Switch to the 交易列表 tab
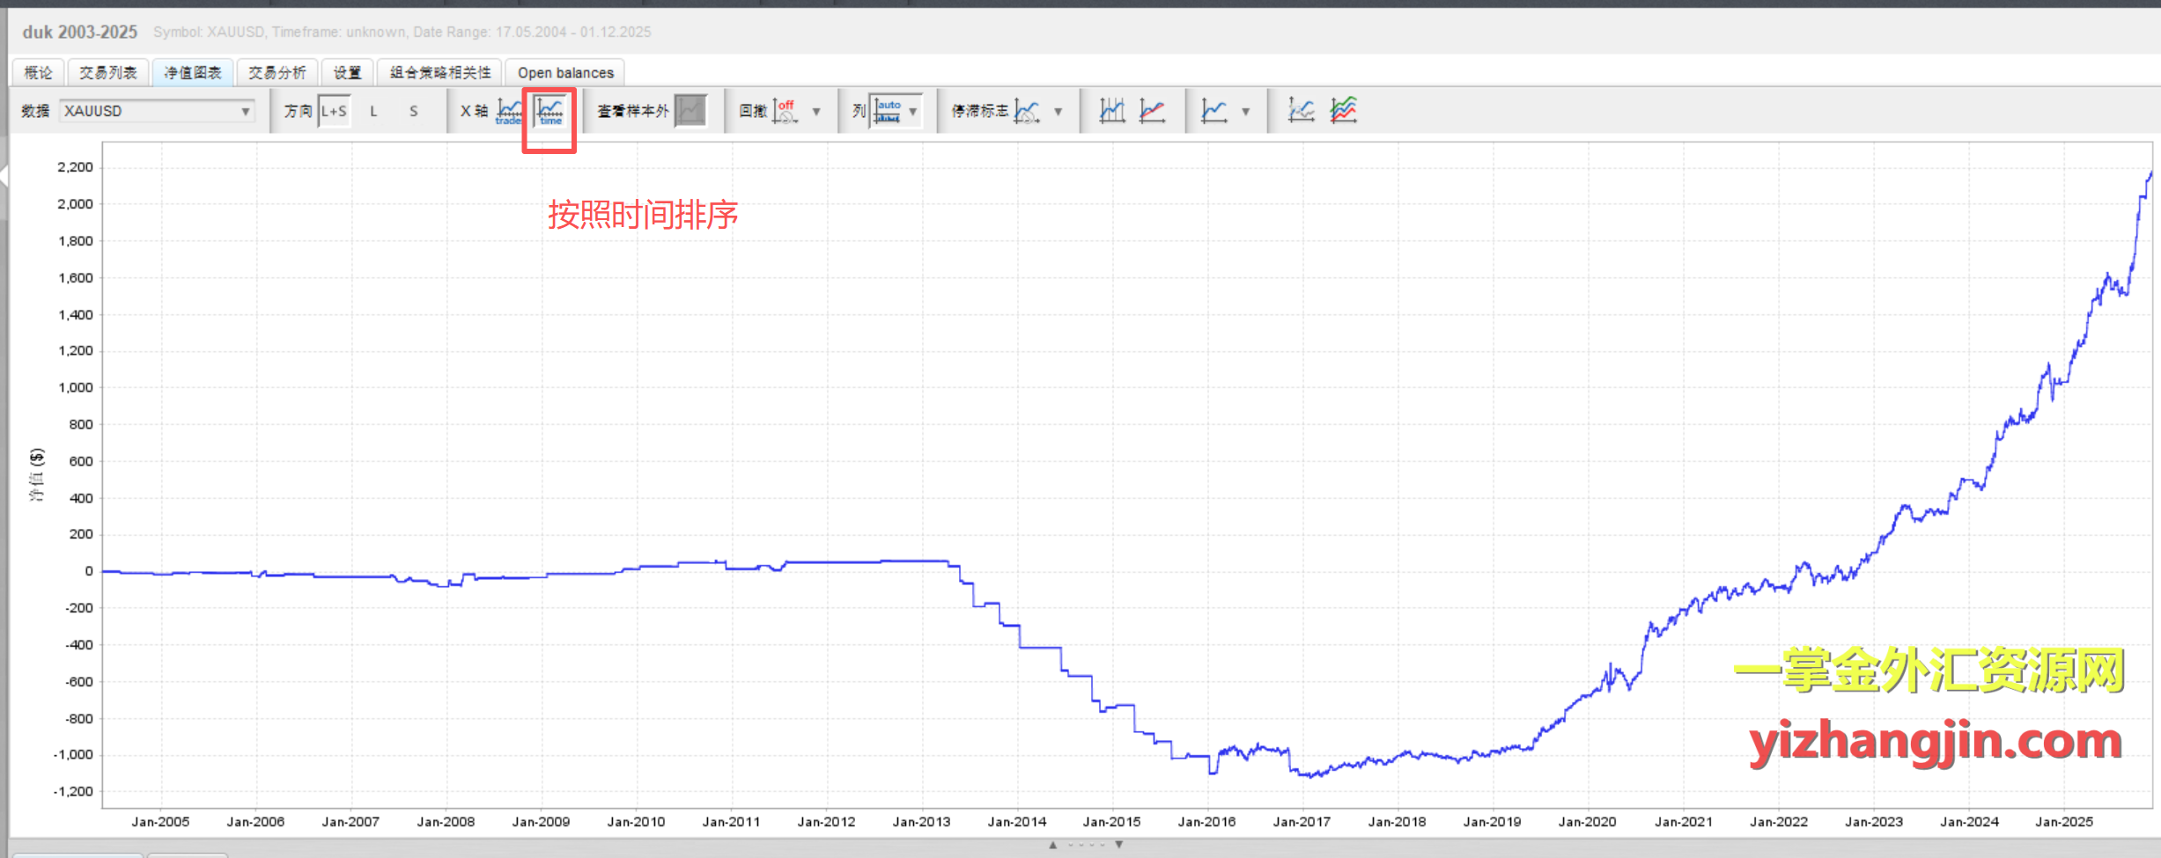Image resolution: width=2161 pixels, height=858 pixels. (107, 73)
